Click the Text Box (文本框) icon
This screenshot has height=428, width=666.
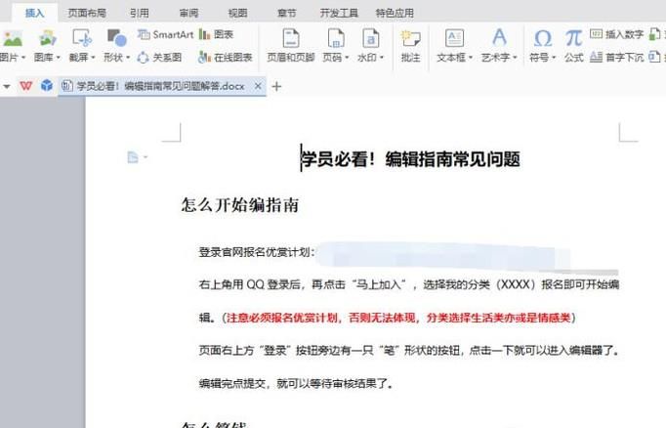coord(454,38)
